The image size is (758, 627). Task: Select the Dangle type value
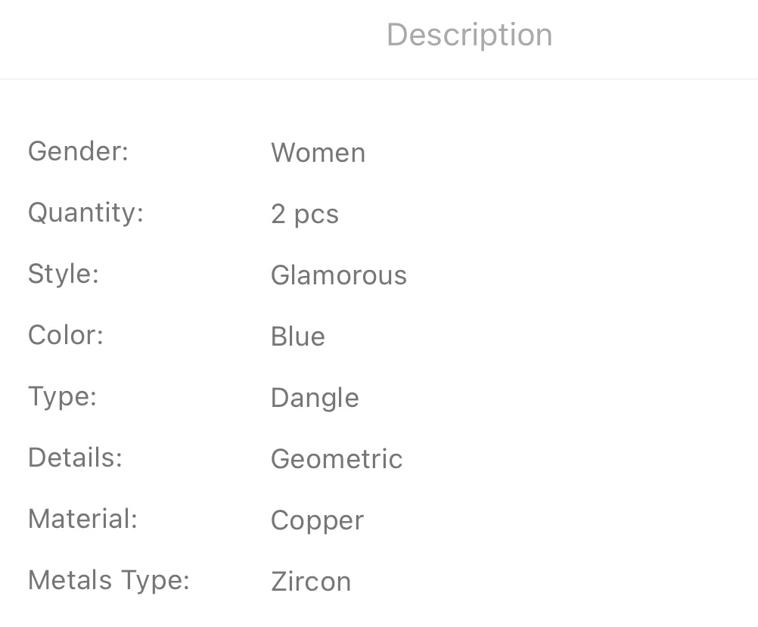point(315,398)
